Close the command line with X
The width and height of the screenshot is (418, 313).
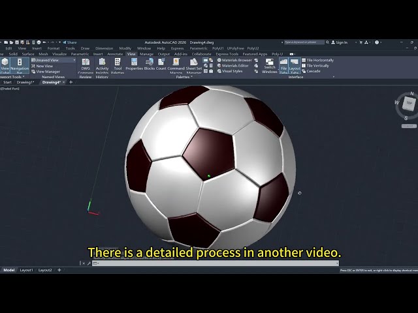coord(84,263)
